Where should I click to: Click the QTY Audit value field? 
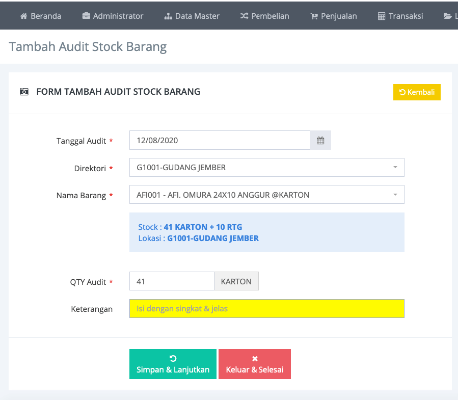tap(172, 281)
